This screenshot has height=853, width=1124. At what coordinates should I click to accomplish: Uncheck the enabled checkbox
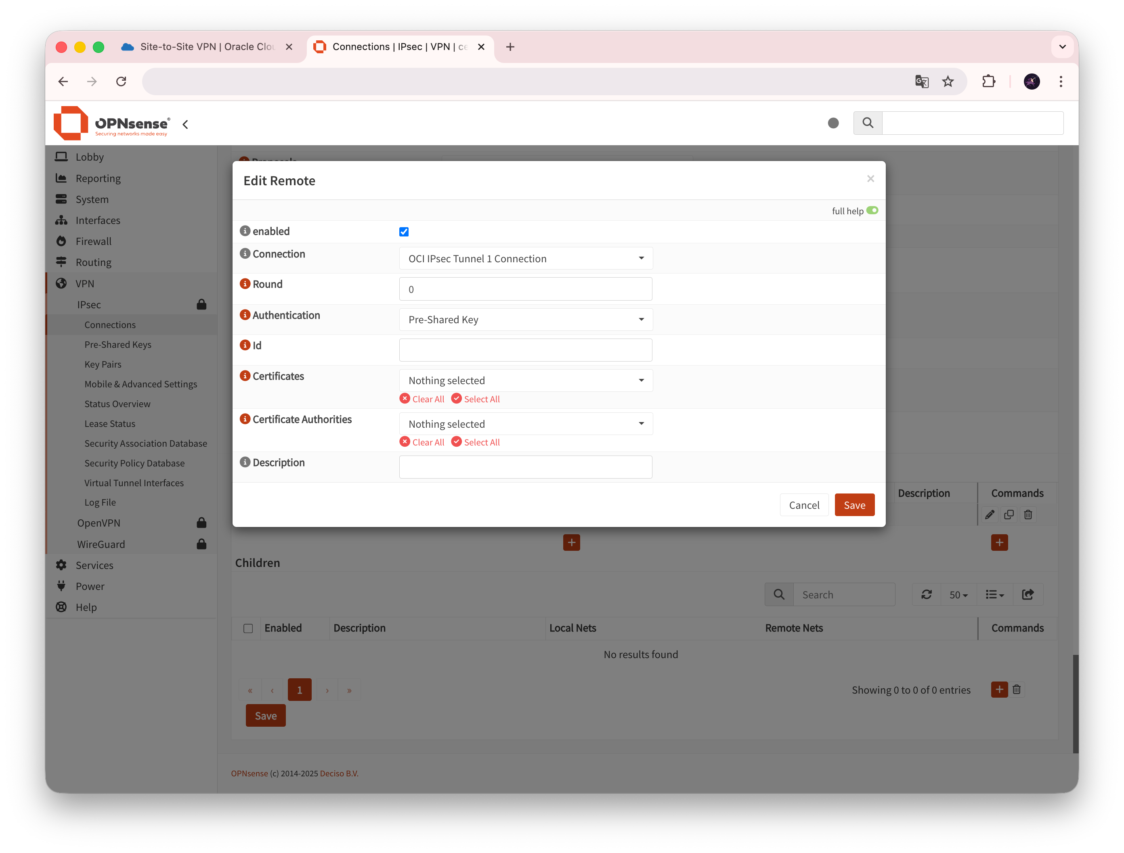click(x=404, y=232)
